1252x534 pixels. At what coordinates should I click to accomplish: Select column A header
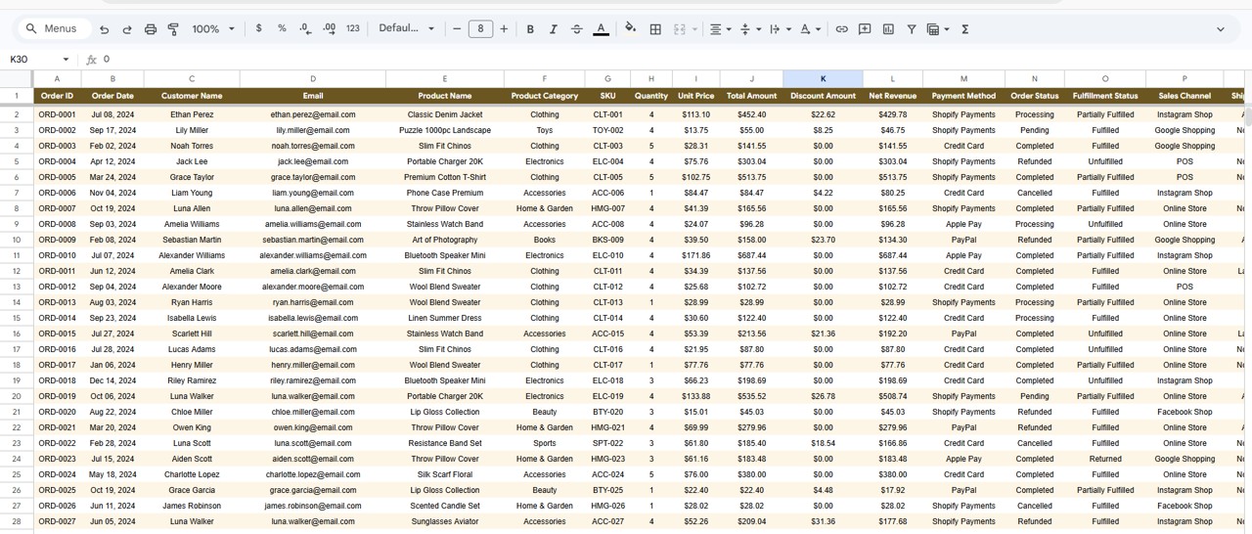tap(57, 78)
